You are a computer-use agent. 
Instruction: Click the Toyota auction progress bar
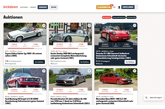pos(25,48)
